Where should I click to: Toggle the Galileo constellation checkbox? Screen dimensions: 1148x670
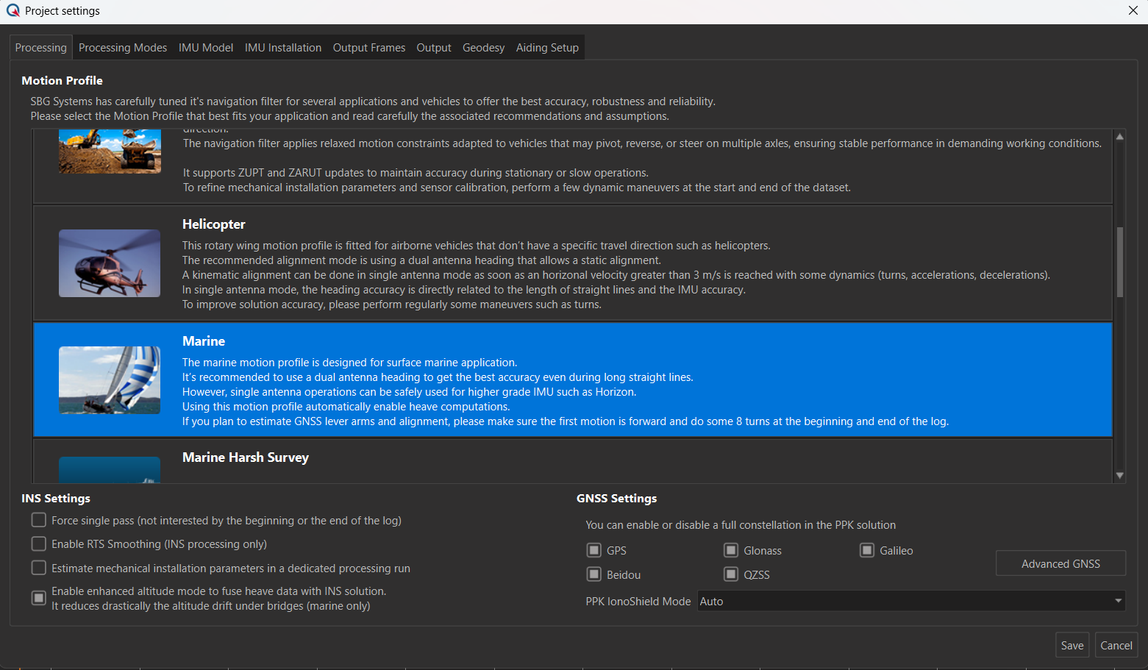867,551
